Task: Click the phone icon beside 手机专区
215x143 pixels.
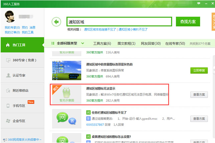Action: point(8,106)
